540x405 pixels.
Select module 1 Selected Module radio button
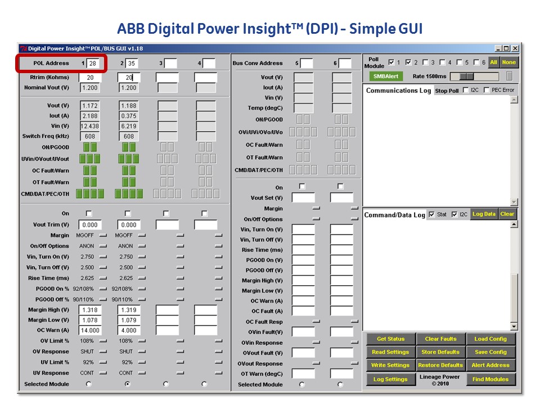tap(88, 384)
